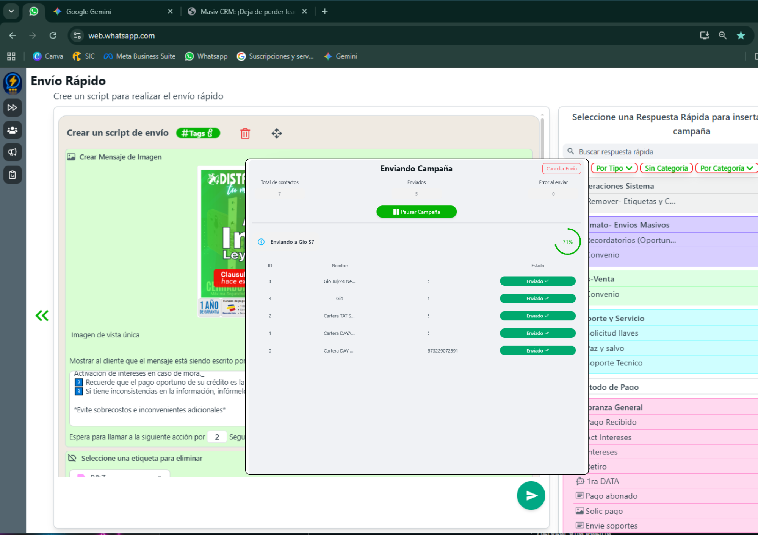The height and width of the screenshot is (535, 758).
Task: Open the fast-forward quick send sidebar icon
Action: click(x=13, y=108)
